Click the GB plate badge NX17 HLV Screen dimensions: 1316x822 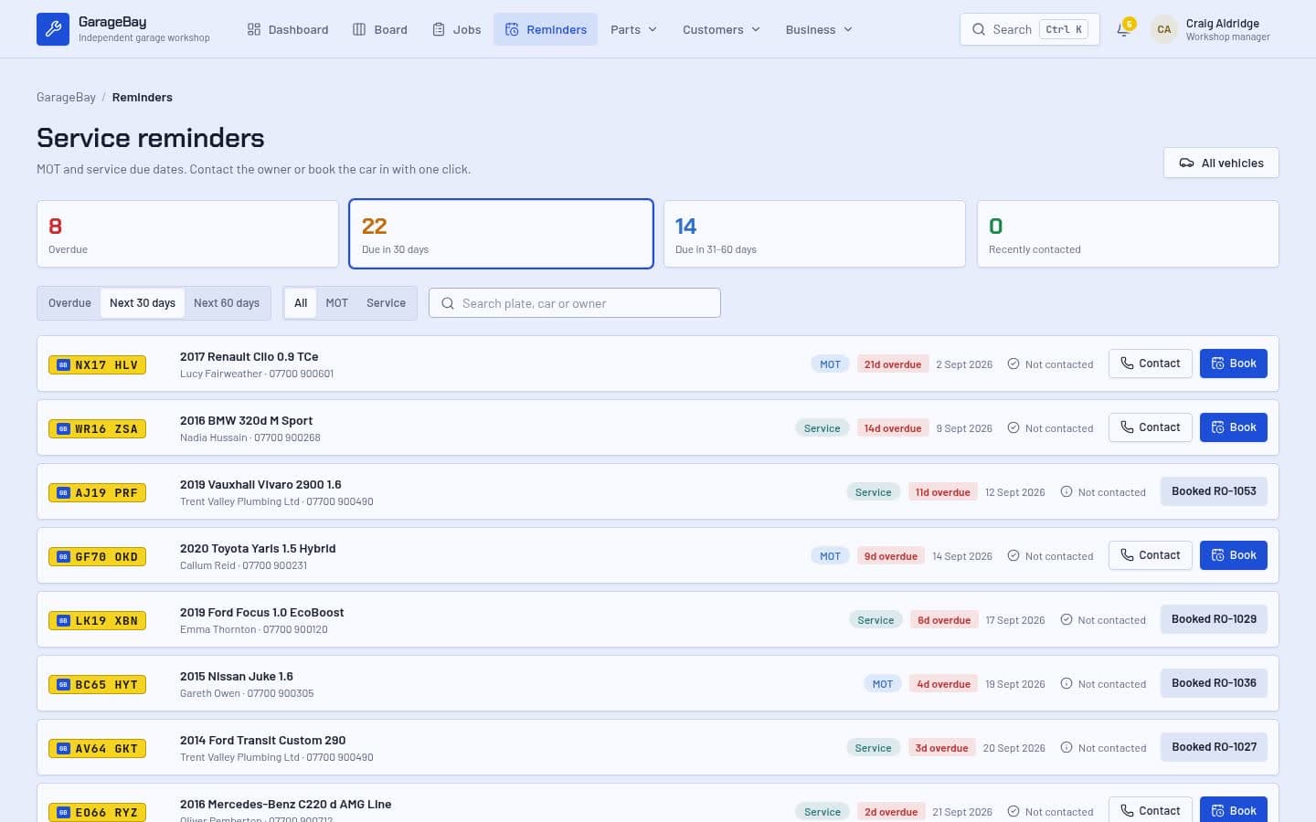click(97, 364)
